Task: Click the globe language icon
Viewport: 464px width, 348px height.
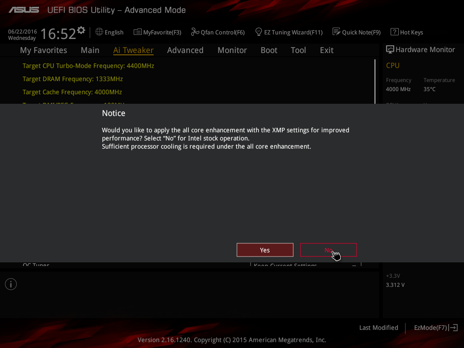Action: (99, 32)
